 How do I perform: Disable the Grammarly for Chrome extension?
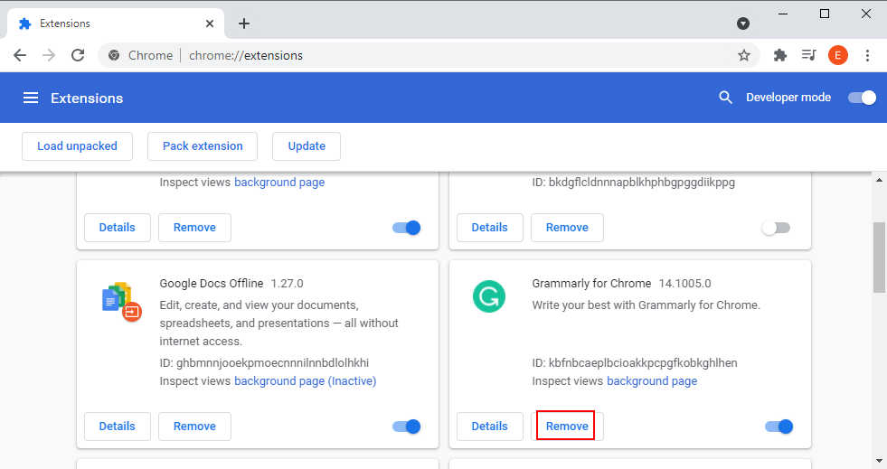tap(778, 427)
